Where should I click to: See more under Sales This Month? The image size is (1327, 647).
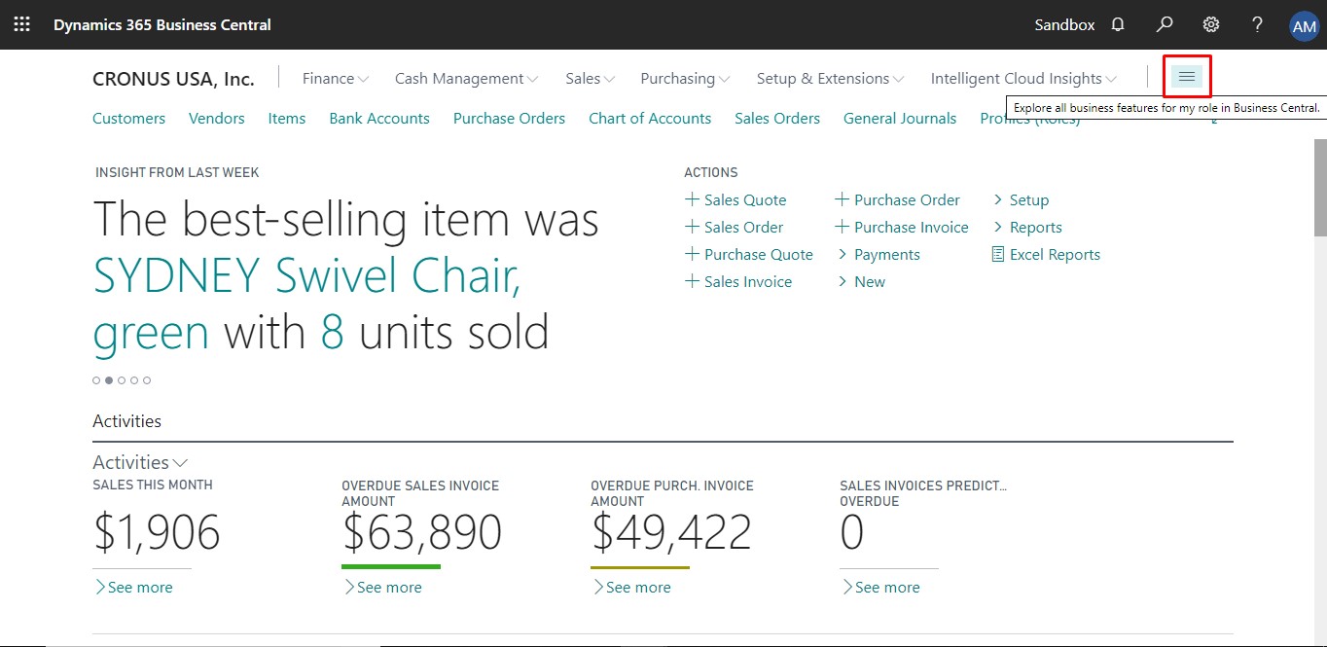(x=134, y=587)
